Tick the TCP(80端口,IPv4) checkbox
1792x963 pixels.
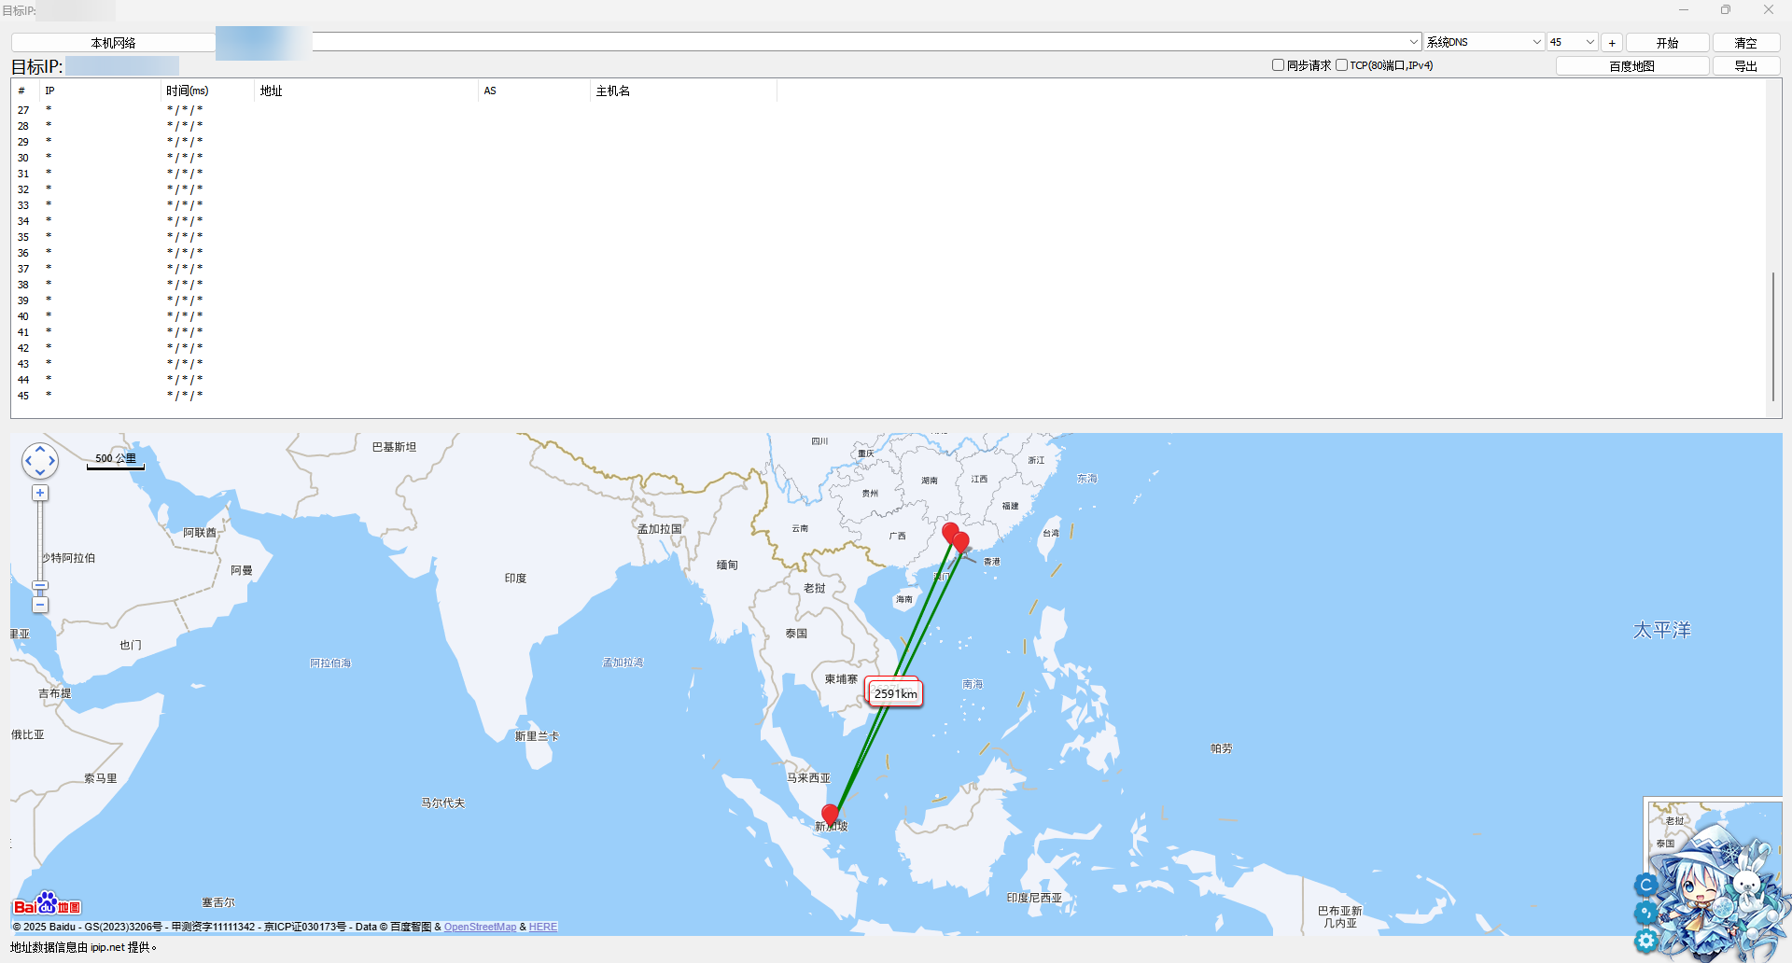pyautogui.click(x=1341, y=65)
